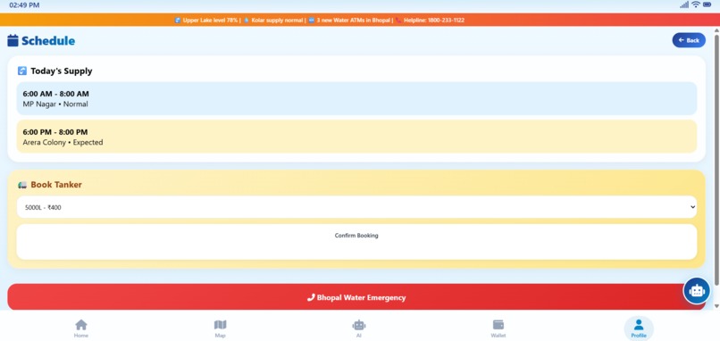This screenshot has width=720, height=341.
Task: Click the phone icon in the emergency banner
Action: (x=311, y=297)
